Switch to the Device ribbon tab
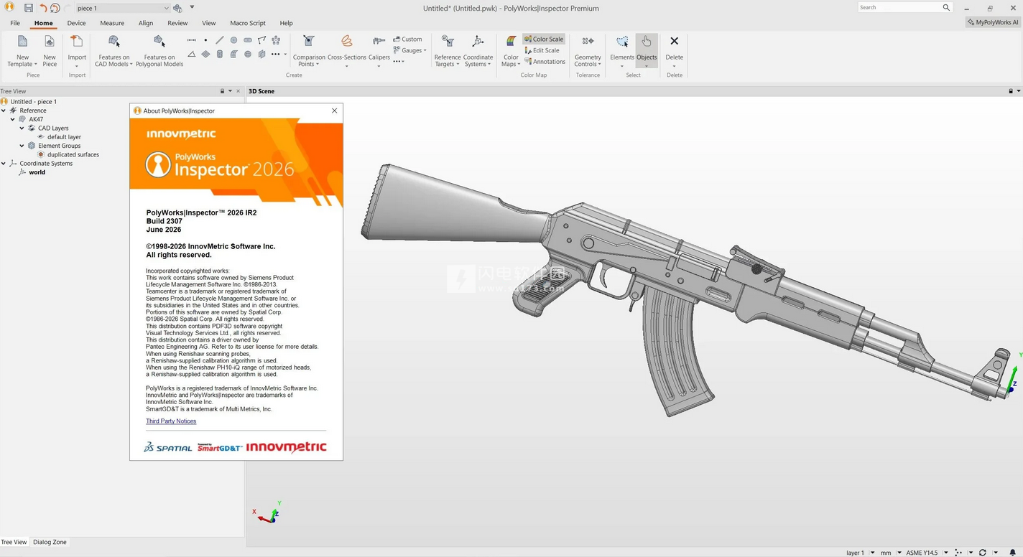The image size is (1023, 557). pyautogui.click(x=77, y=23)
